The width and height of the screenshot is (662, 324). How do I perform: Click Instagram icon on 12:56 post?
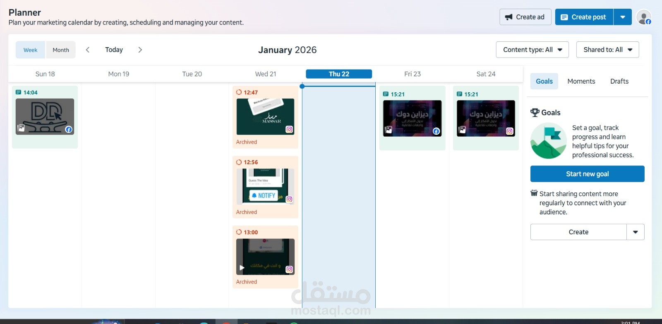click(289, 199)
